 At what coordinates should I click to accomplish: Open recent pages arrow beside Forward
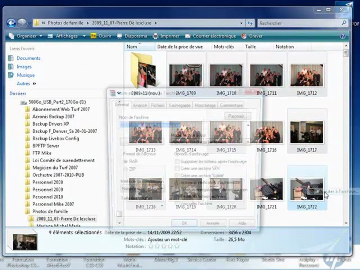(x=30, y=23)
